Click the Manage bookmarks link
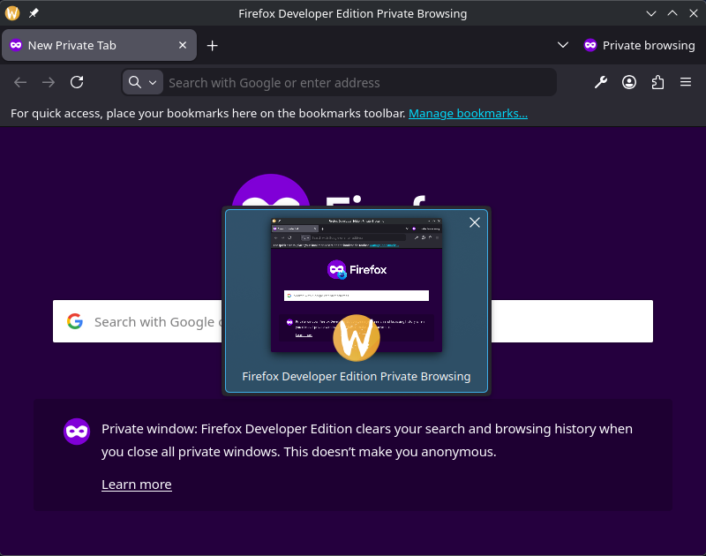This screenshot has height=556, width=706. (x=468, y=113)
